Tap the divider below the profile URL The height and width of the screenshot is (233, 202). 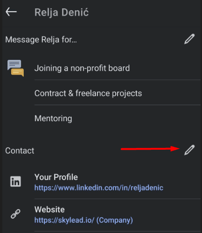pos(118,199)
